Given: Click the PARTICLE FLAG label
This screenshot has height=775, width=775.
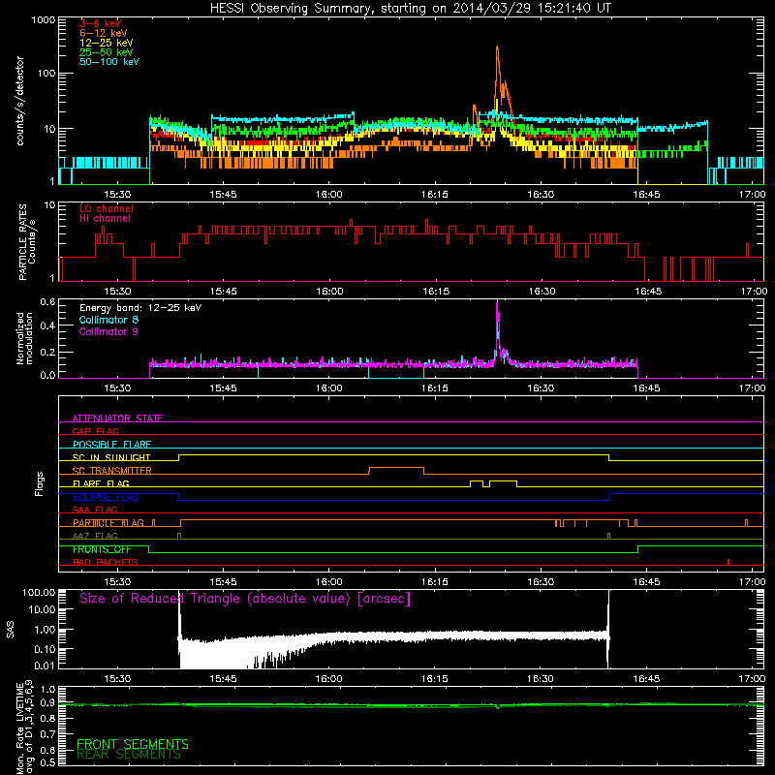Looking at the screenshot, I should [x=108, y=523].
